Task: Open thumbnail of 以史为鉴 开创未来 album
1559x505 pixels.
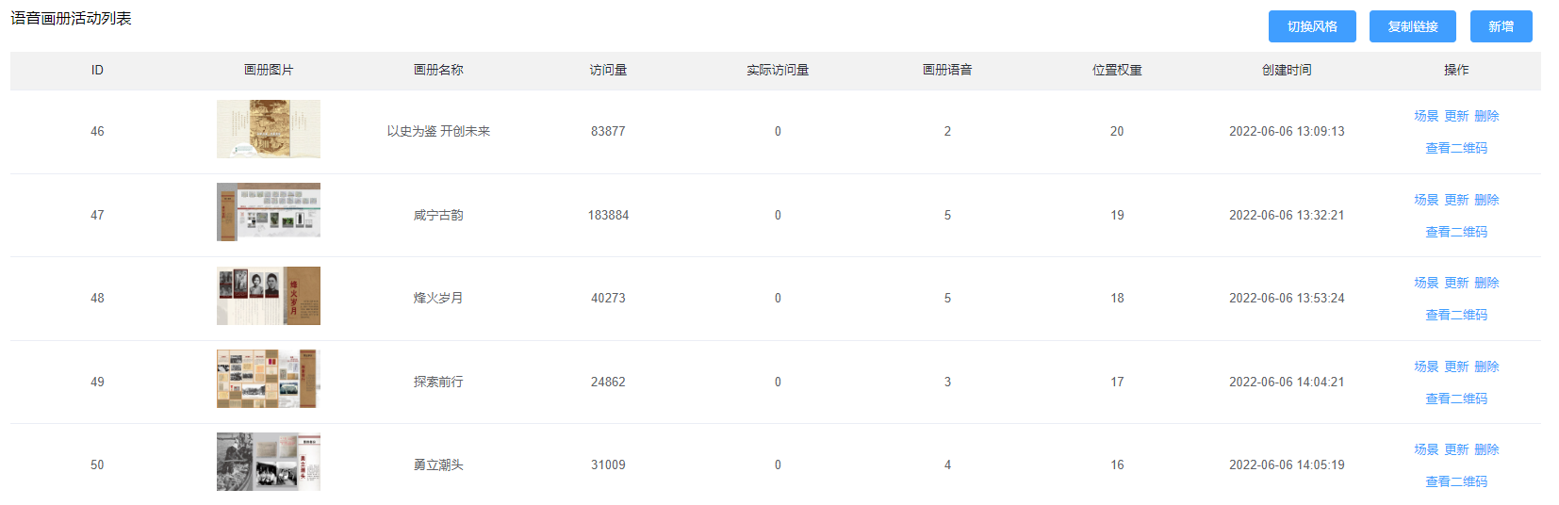Action: pos(269,129)
